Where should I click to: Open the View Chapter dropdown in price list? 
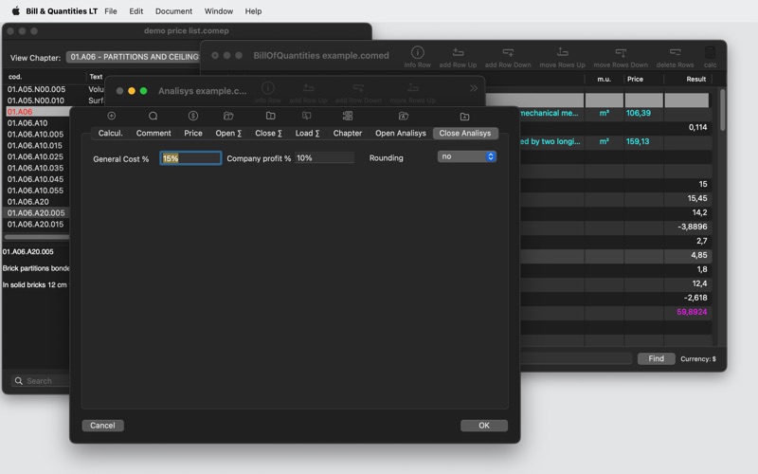point(133,57)
